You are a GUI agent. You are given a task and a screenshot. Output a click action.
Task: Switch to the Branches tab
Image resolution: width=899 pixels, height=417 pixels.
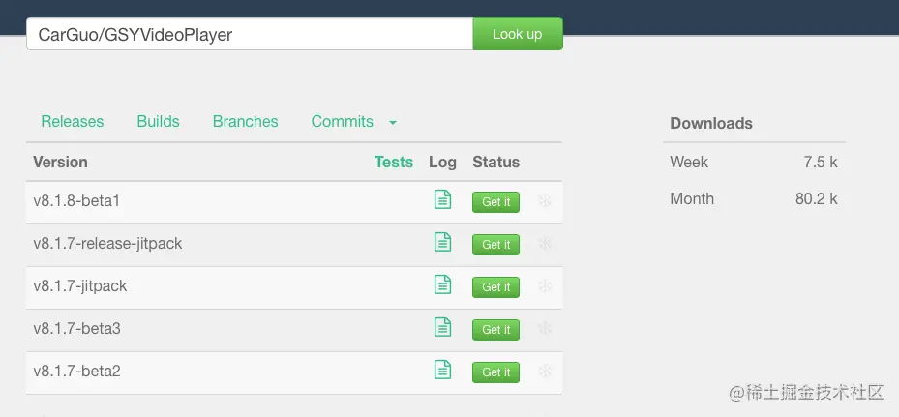coord(246,122)
